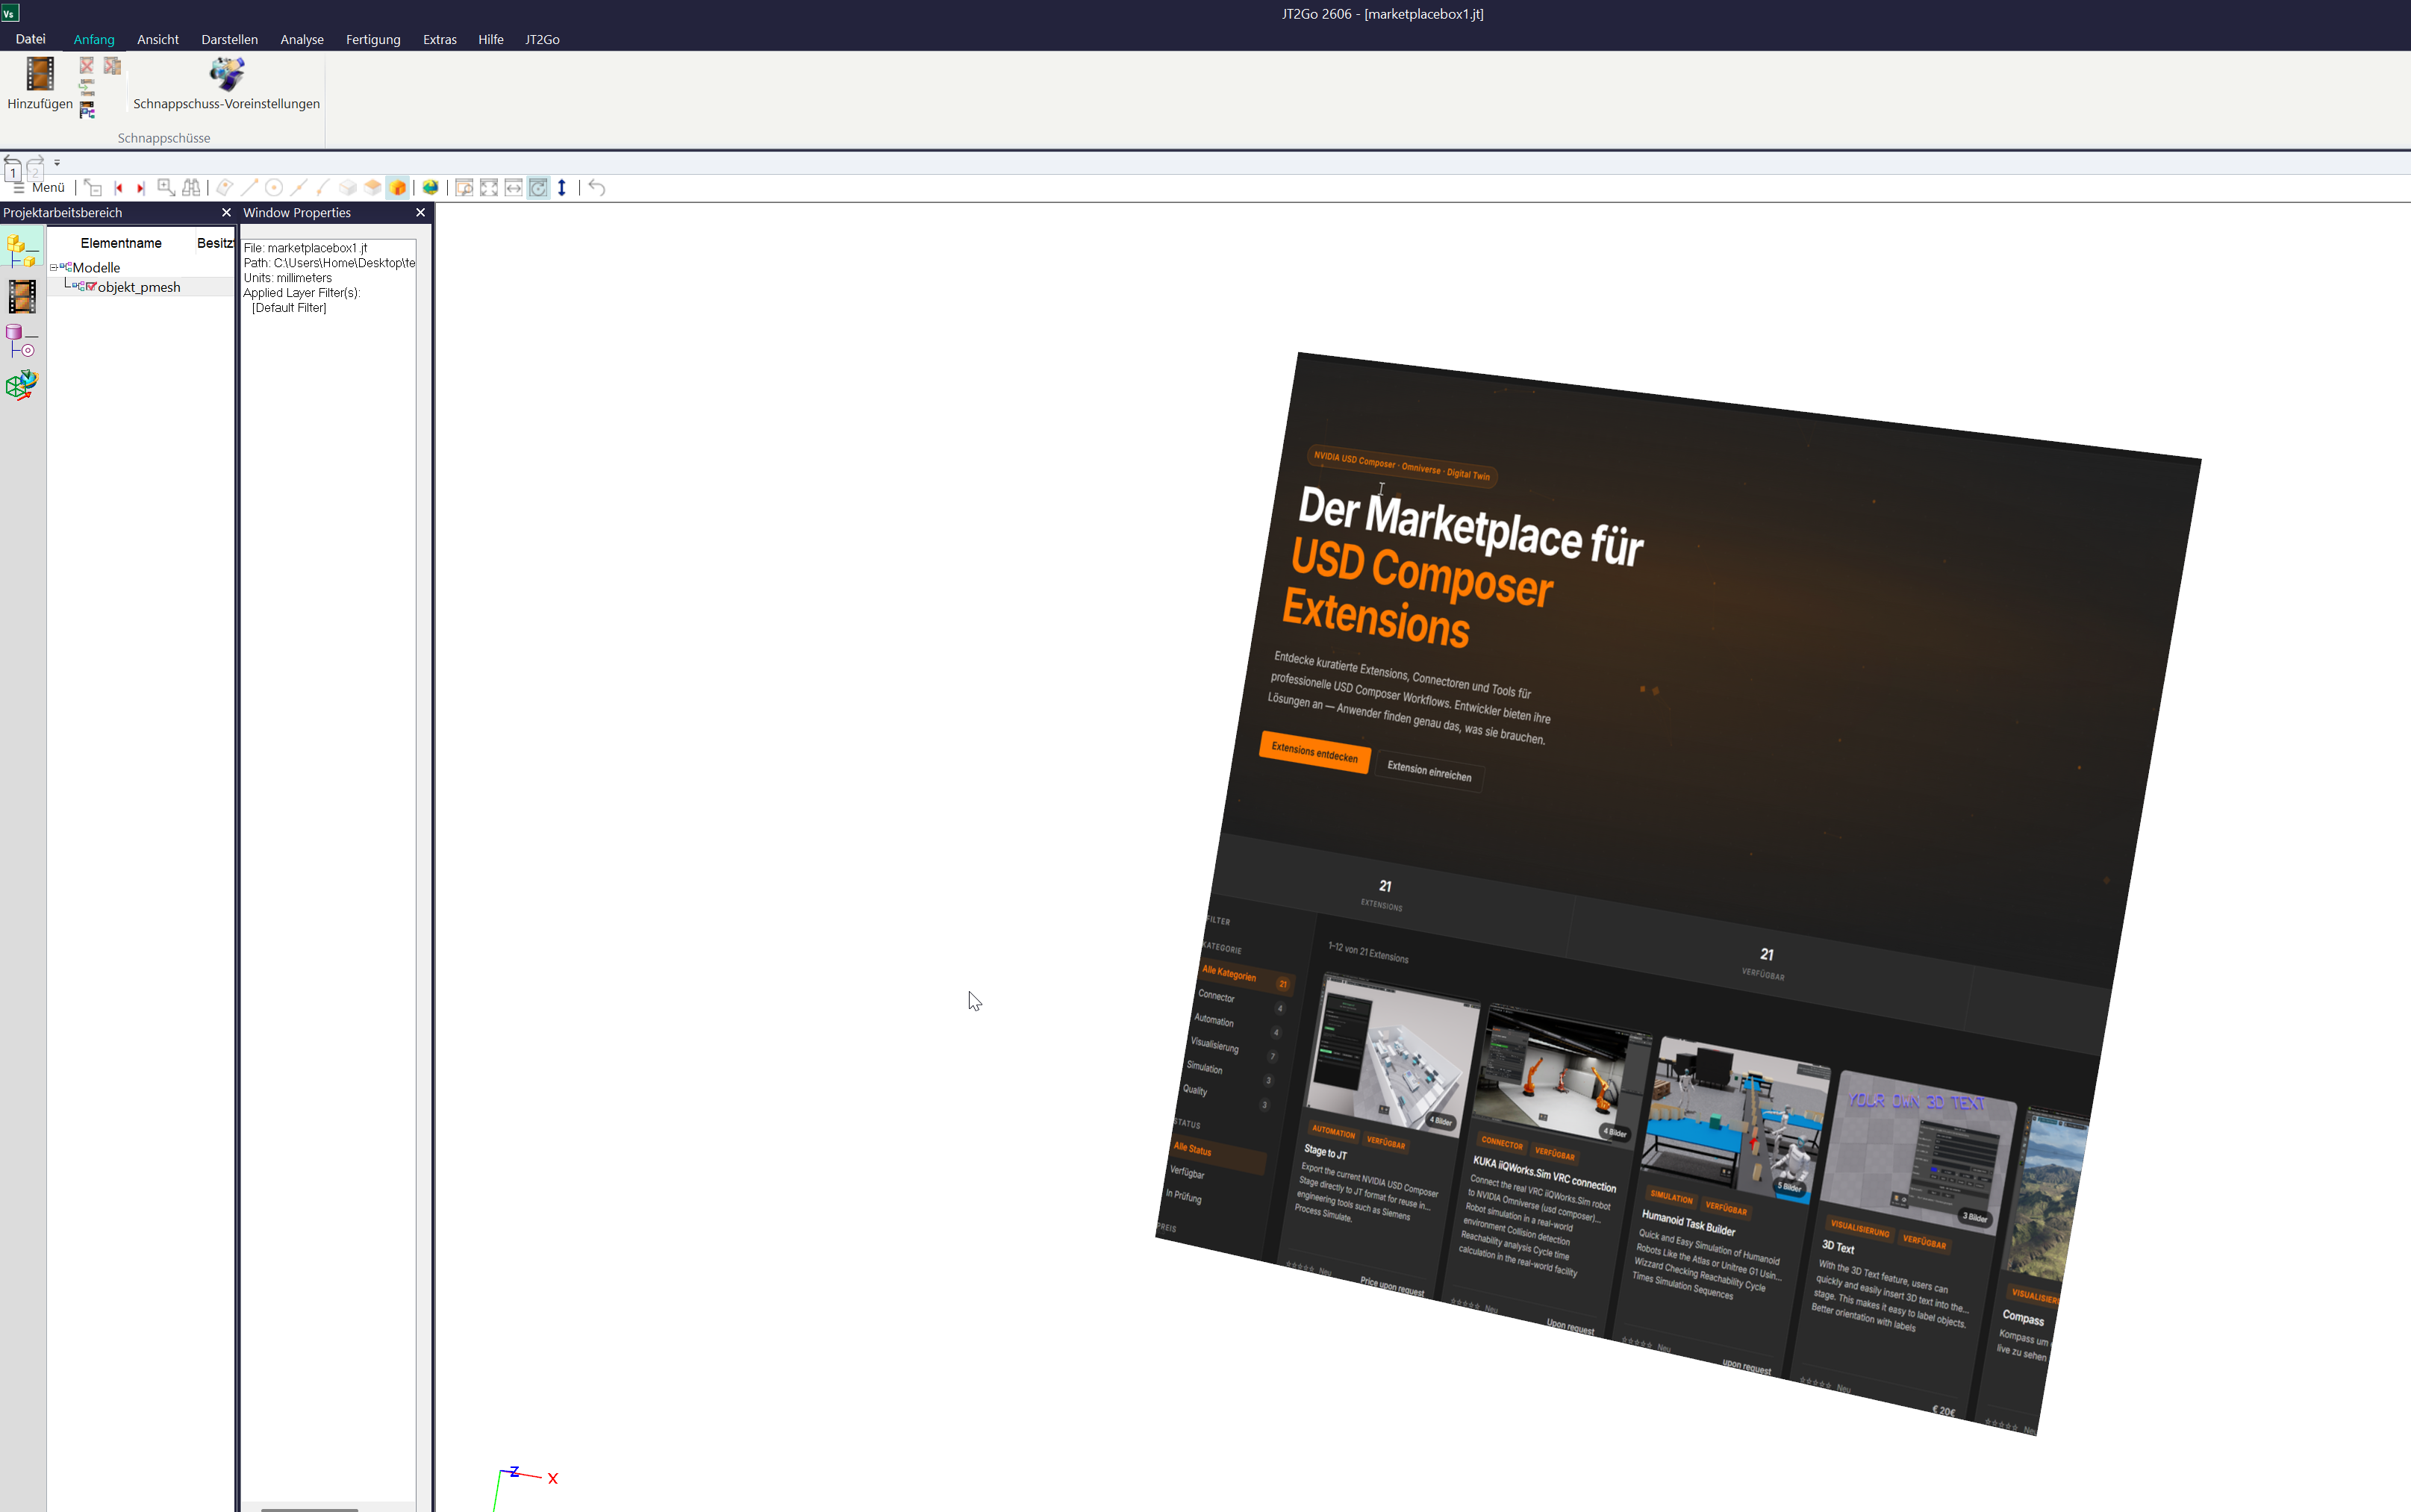The height and width of the screenshot is (1512, 2411).
Task: Toggle the highlighted rotate view icon
Action: click(x=538, y=188)
